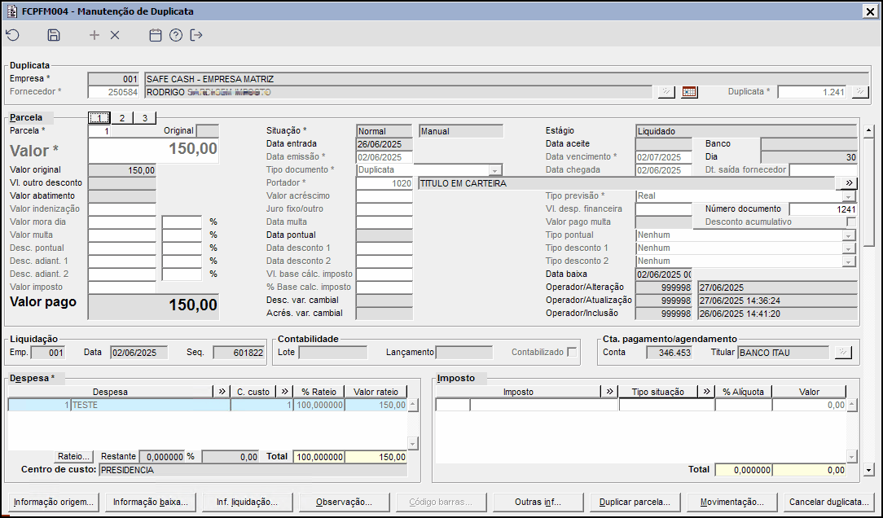Image resolution: width=883 pixels, height=518 pixels.
Task: Click the Duplicar parcela button
Action: click(635, 502)
